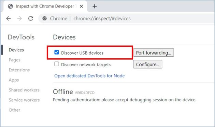View Service workers section

click(24, 100)
